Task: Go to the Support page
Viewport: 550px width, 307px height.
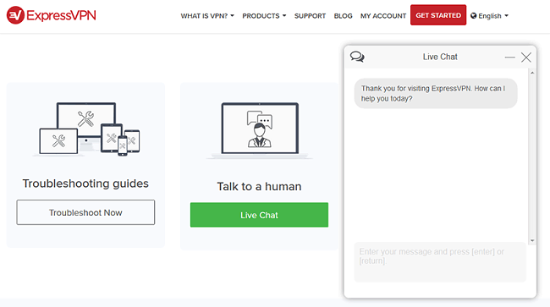Action: [310, 16]
